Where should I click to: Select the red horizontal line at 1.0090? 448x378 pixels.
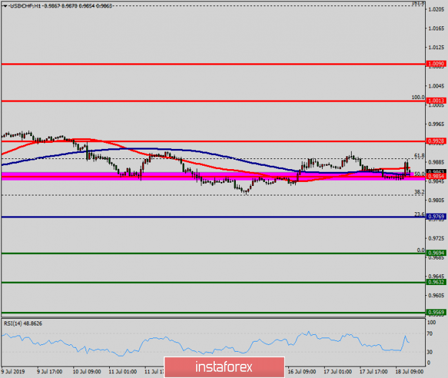(x=214, y=64)
